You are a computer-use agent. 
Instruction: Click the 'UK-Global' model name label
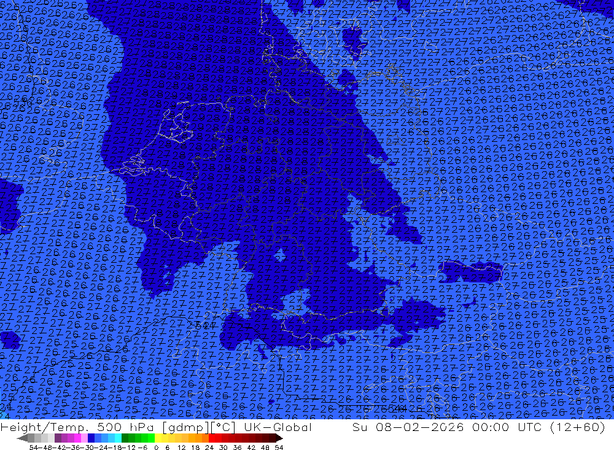tap(278, 427)
